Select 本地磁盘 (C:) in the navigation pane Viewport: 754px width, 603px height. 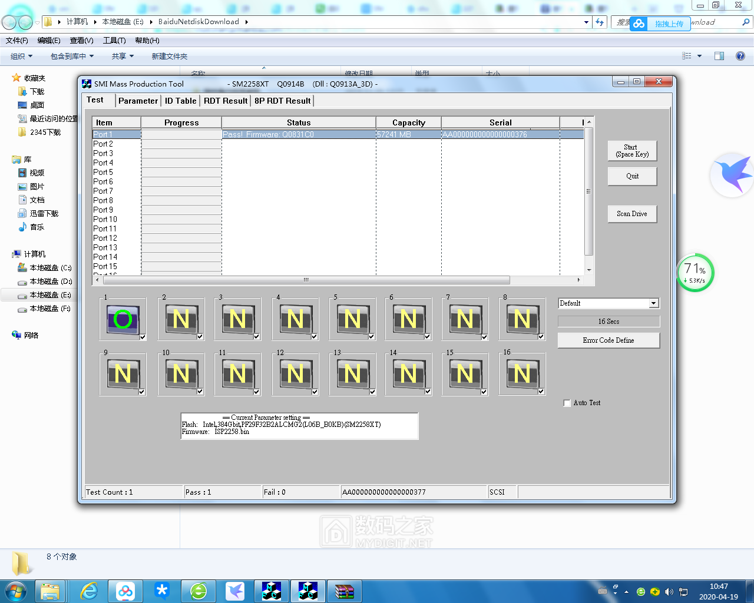pos(44,268)
